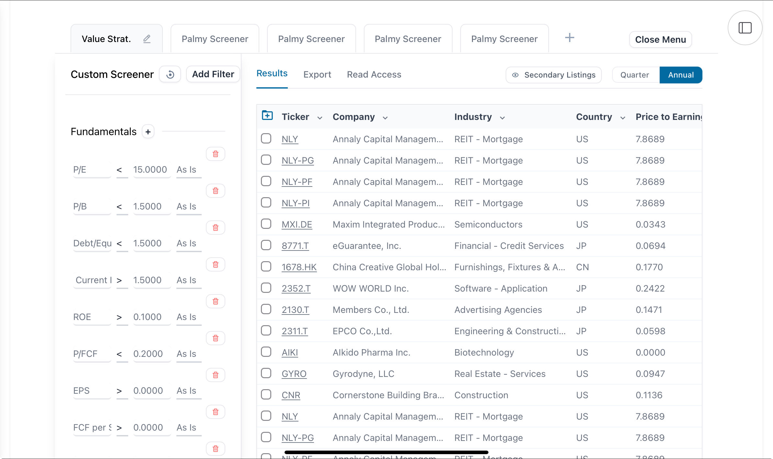
Task: Check the 2311.T row checkbox
Action: tap(266, 331)
